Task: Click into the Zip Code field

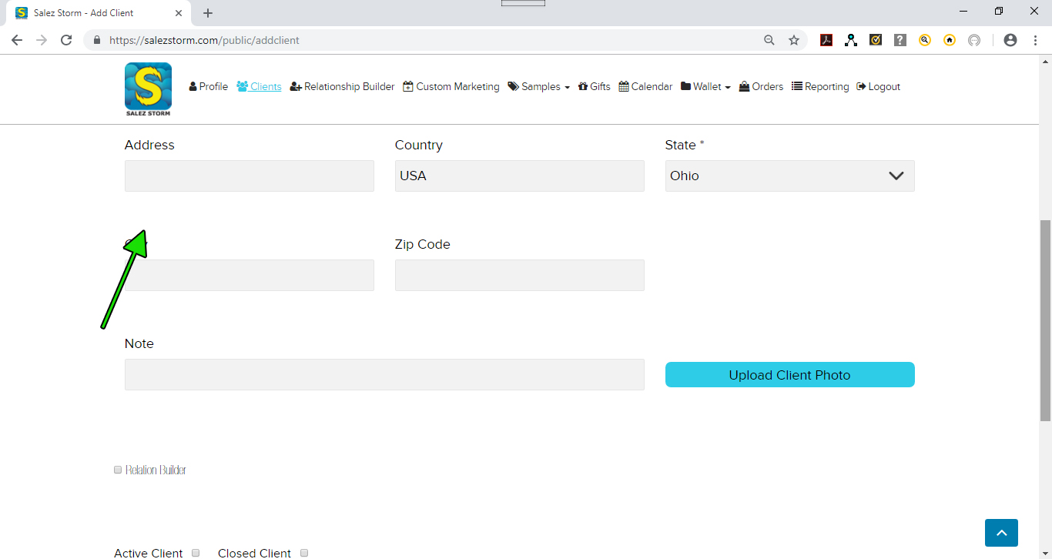Action: 519,276
